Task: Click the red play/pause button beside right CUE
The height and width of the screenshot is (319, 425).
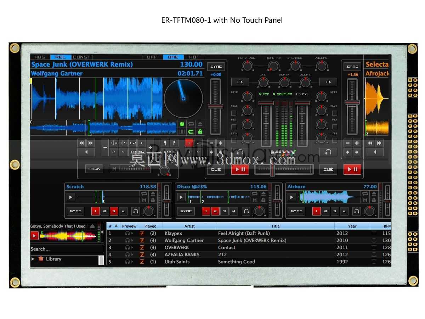Action: [x=352, y=169]
